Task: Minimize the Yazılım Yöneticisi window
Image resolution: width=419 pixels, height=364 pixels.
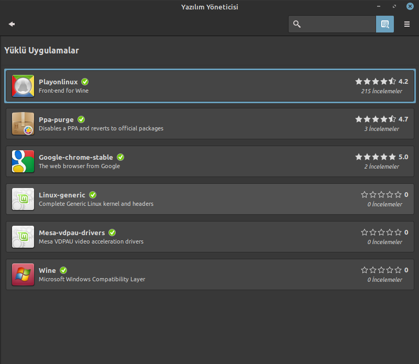Action: point(379,6)
